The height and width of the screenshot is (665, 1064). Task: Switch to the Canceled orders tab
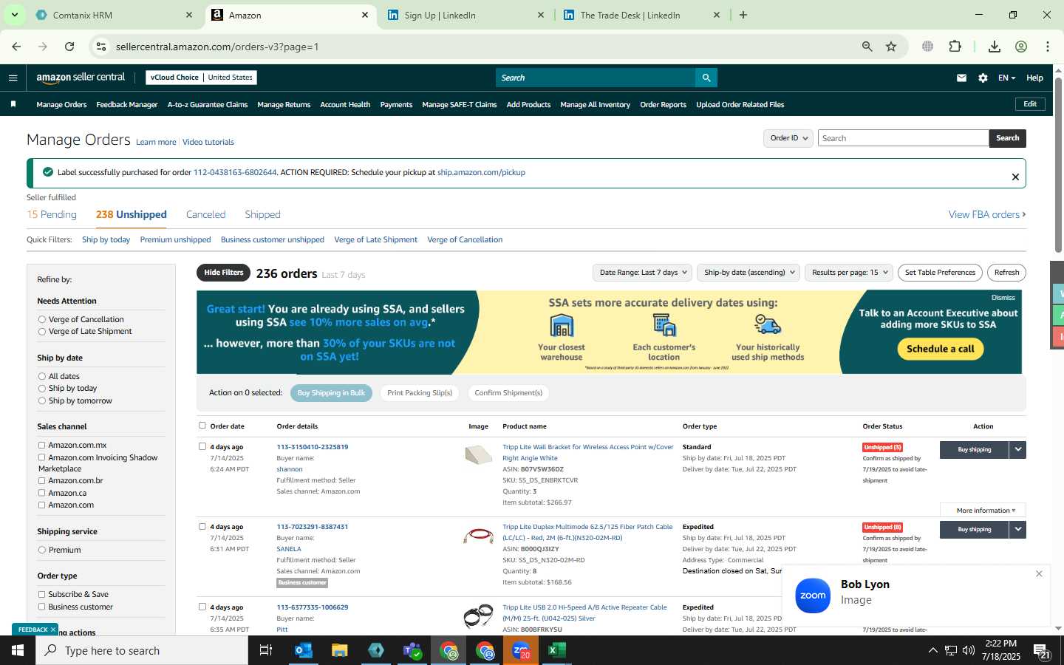pyautogui.click(x=205, y=214)
